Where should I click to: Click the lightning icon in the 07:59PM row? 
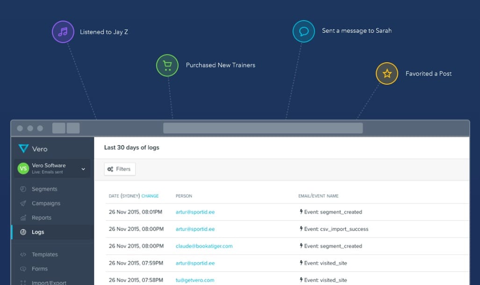(x=301, y=263)
